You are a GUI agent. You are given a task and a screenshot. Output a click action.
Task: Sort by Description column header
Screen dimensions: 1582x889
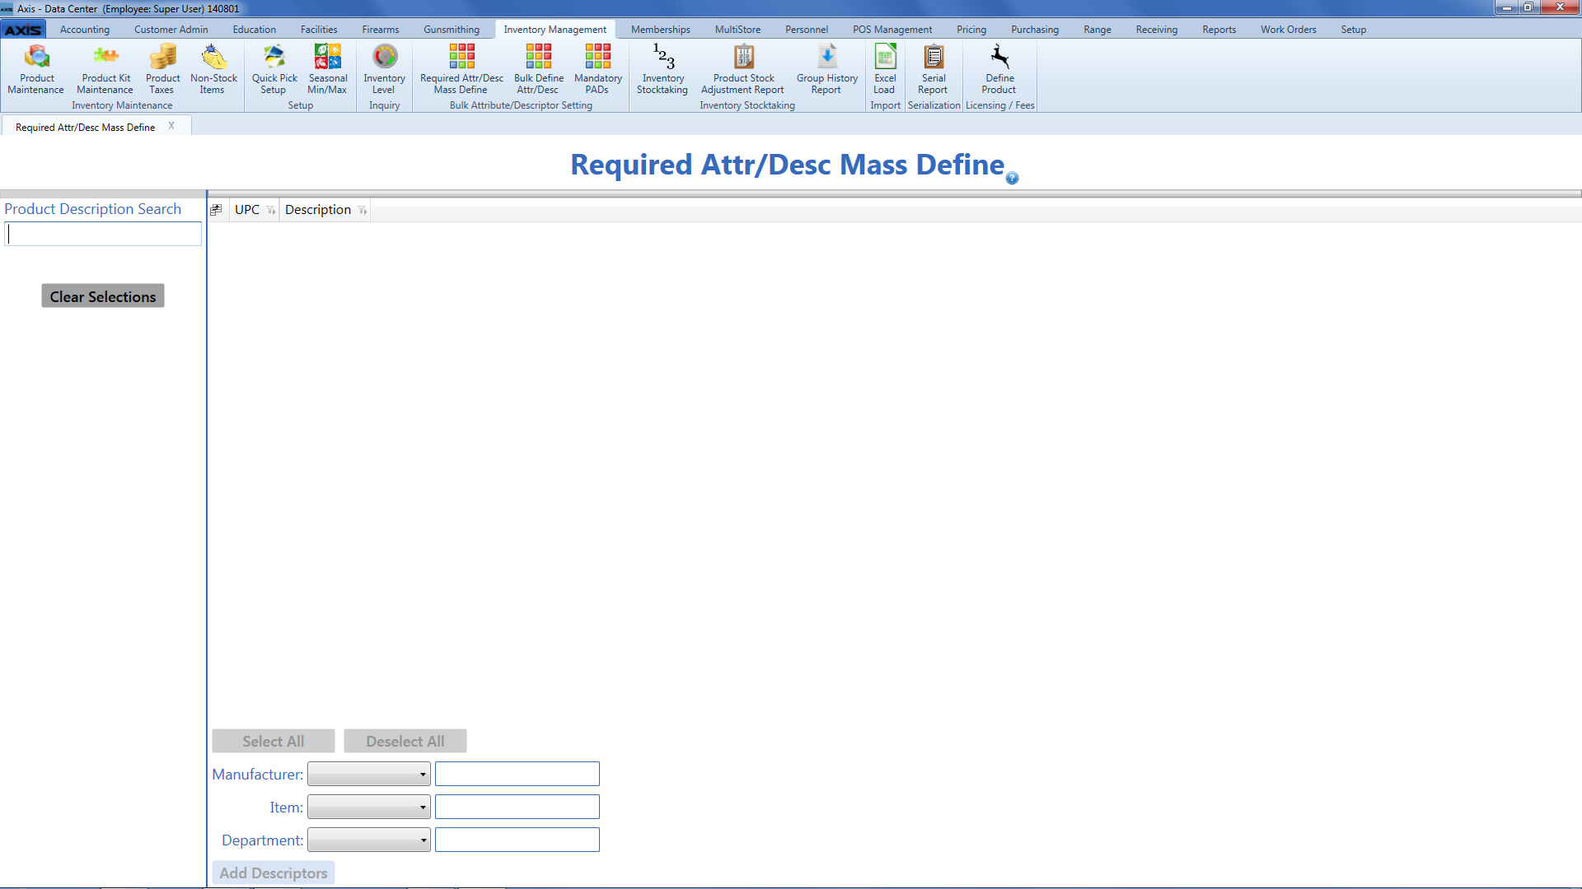tap(318, 210)
